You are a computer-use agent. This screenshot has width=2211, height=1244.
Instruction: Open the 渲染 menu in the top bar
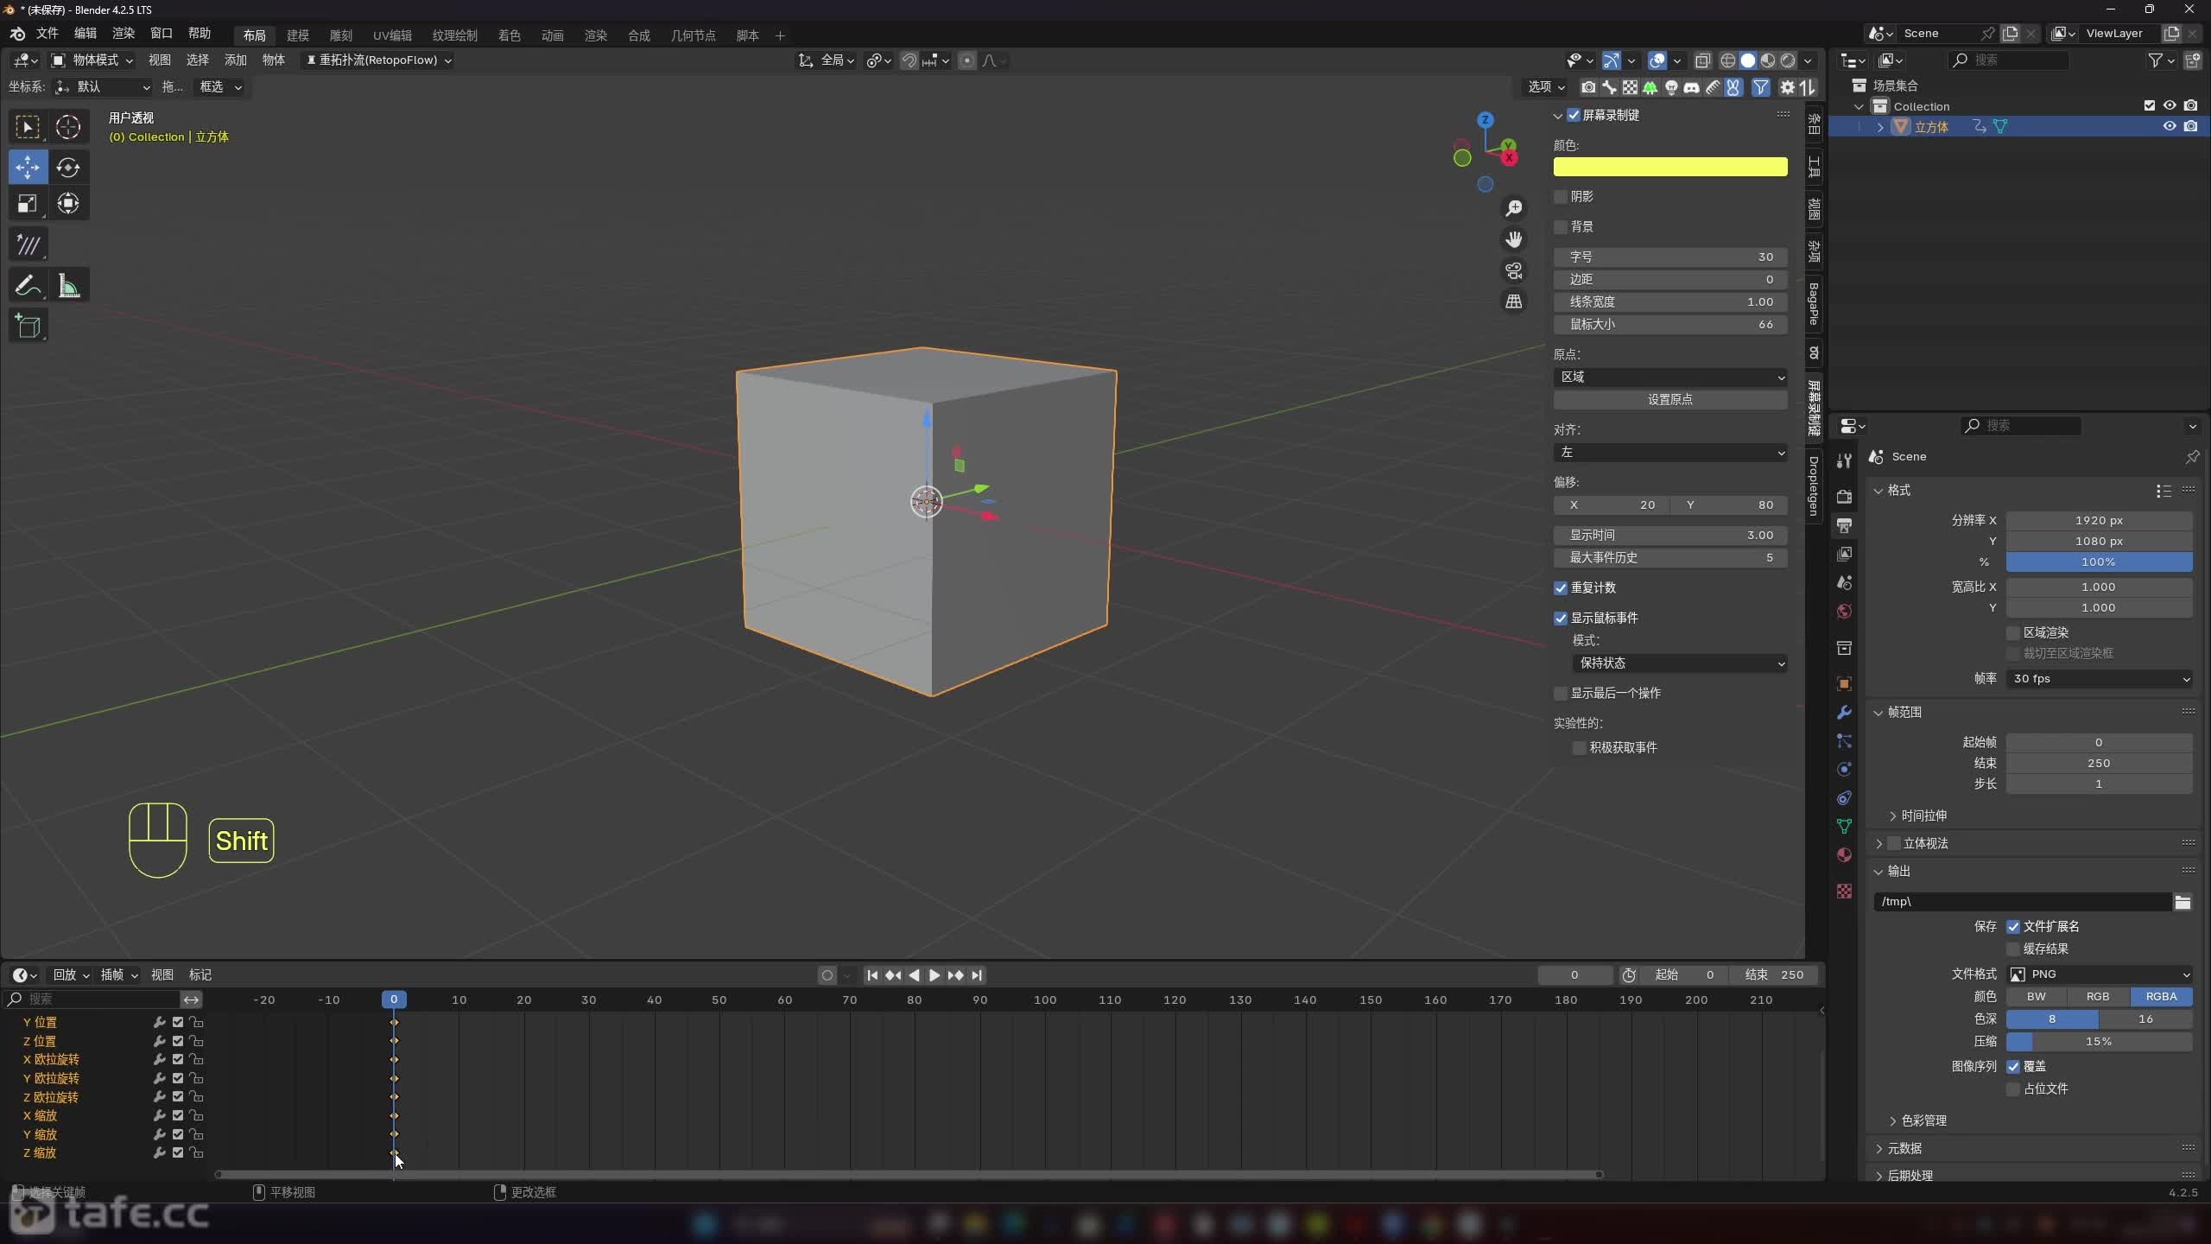pos(123,33)
